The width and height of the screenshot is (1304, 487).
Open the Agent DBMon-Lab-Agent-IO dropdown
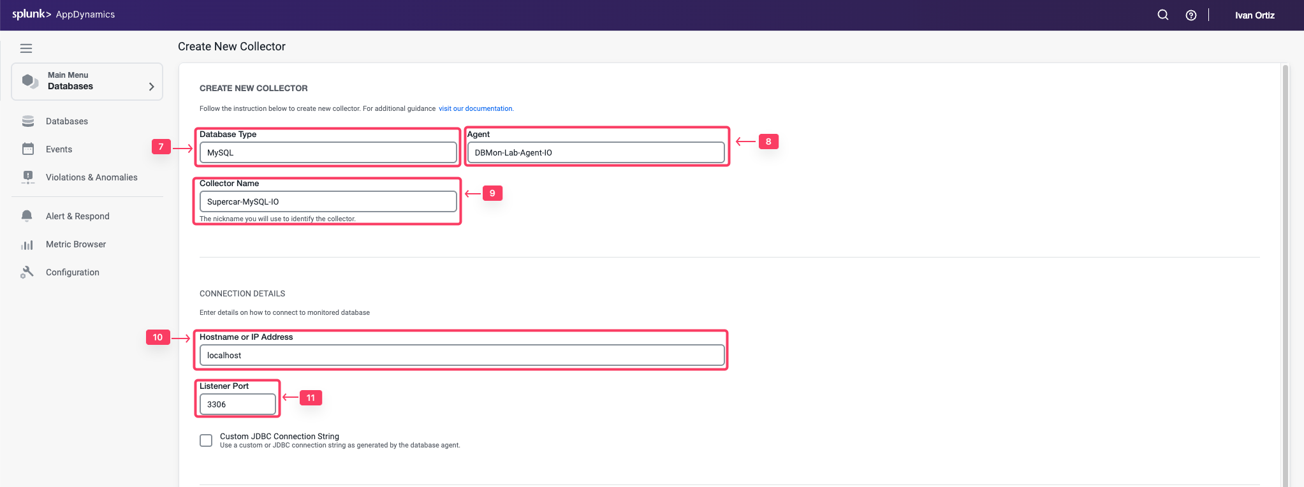click(x=596, y=153)
